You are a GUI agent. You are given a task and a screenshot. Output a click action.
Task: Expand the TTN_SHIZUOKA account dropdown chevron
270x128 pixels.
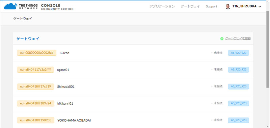coord(260,6)
